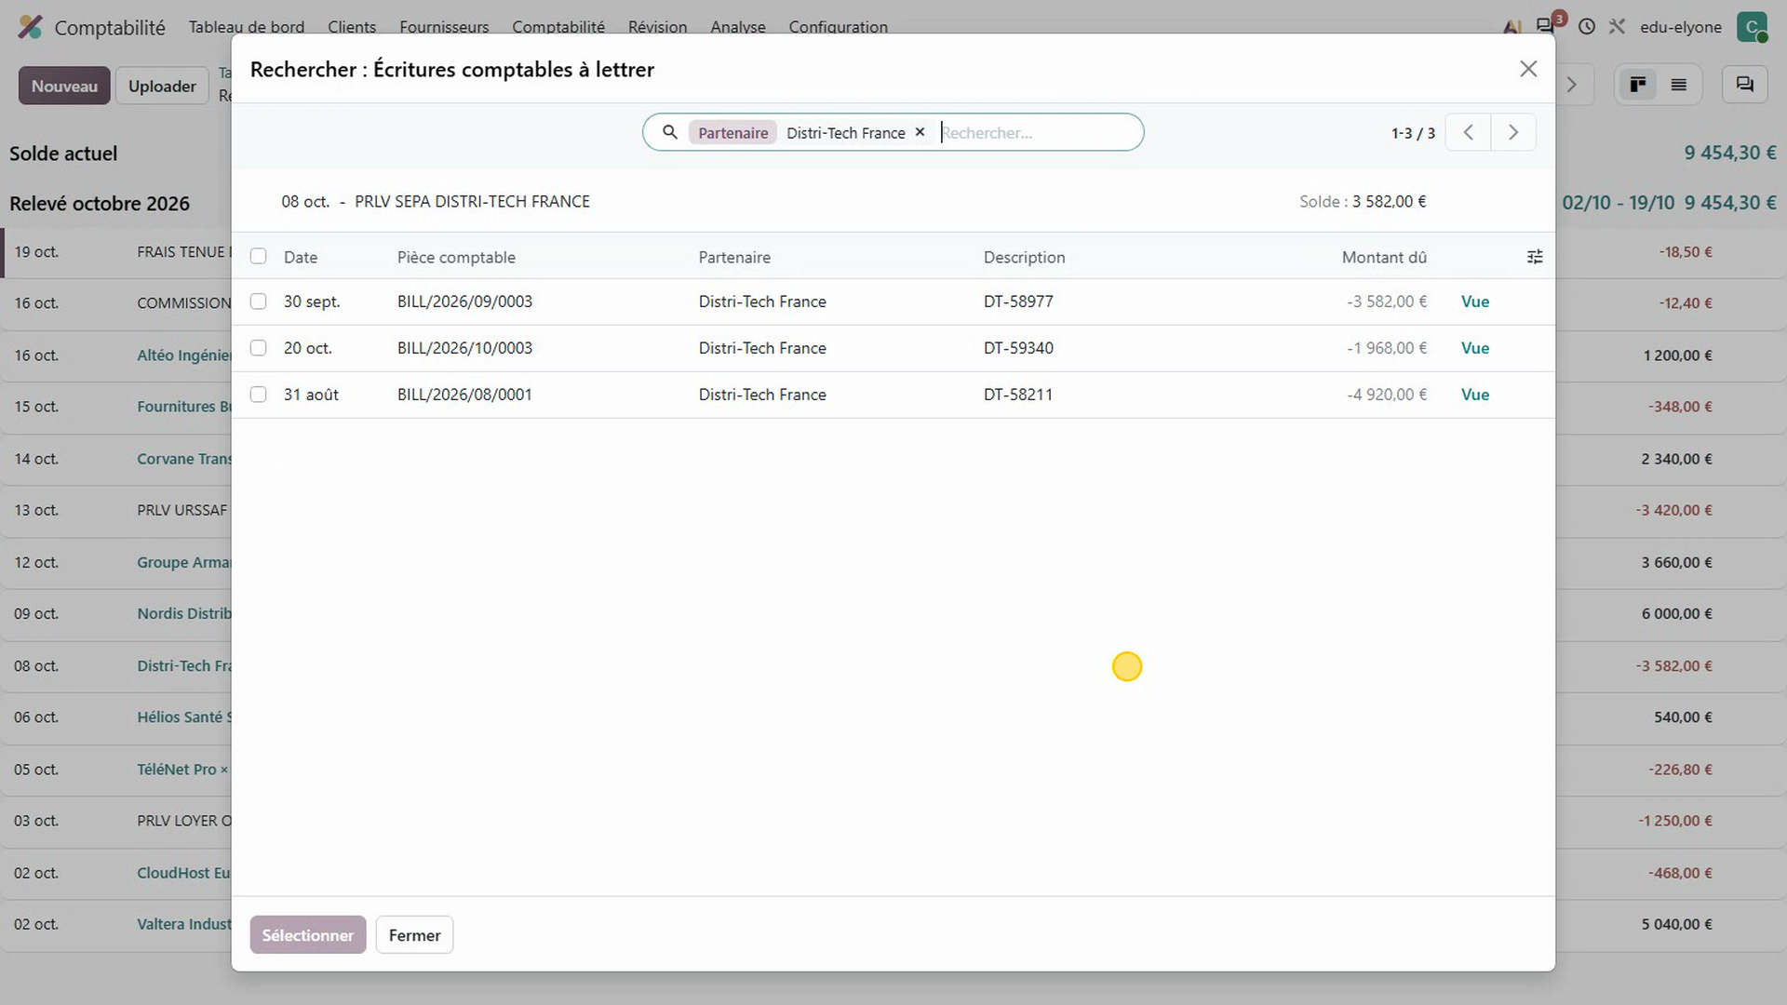Image resolution: width=1787 pixels, height=1005 pixels.
Task: Click the magnifier icon in the search box
Action: [x=669, y=132]
